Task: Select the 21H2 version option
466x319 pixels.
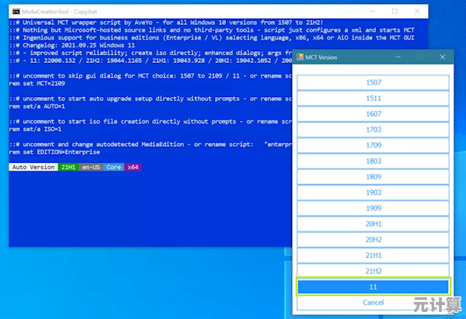Action: pyautogui.click(x=373, y=270)
